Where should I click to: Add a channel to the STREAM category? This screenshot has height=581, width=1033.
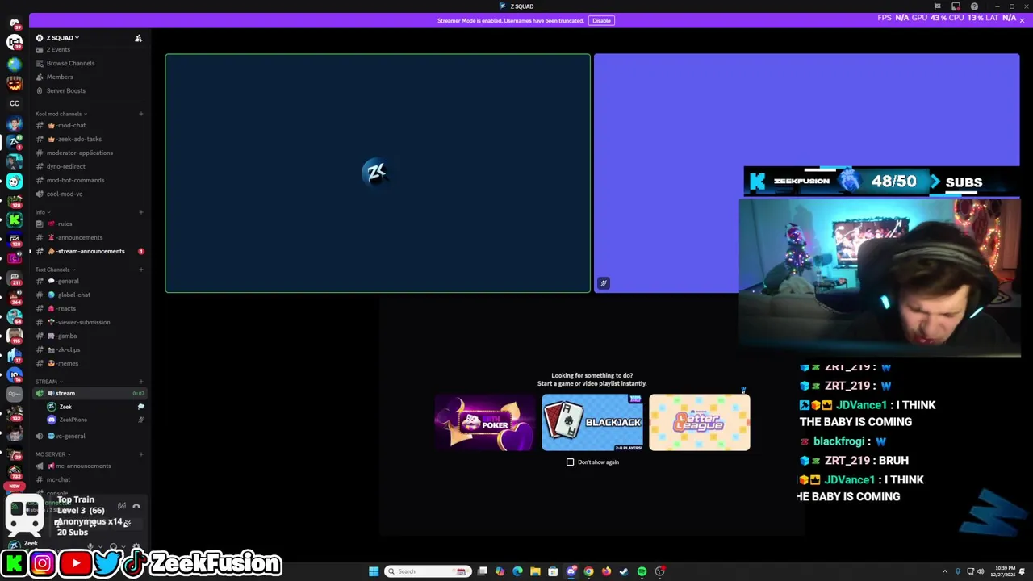140,382
